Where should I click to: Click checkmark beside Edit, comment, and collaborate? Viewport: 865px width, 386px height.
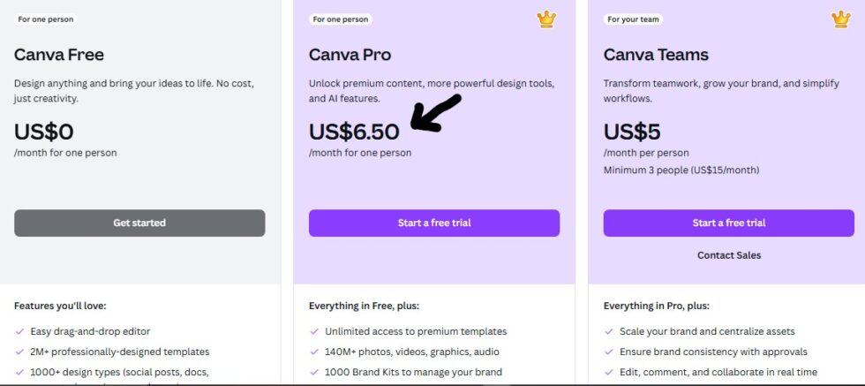point(609,372)
